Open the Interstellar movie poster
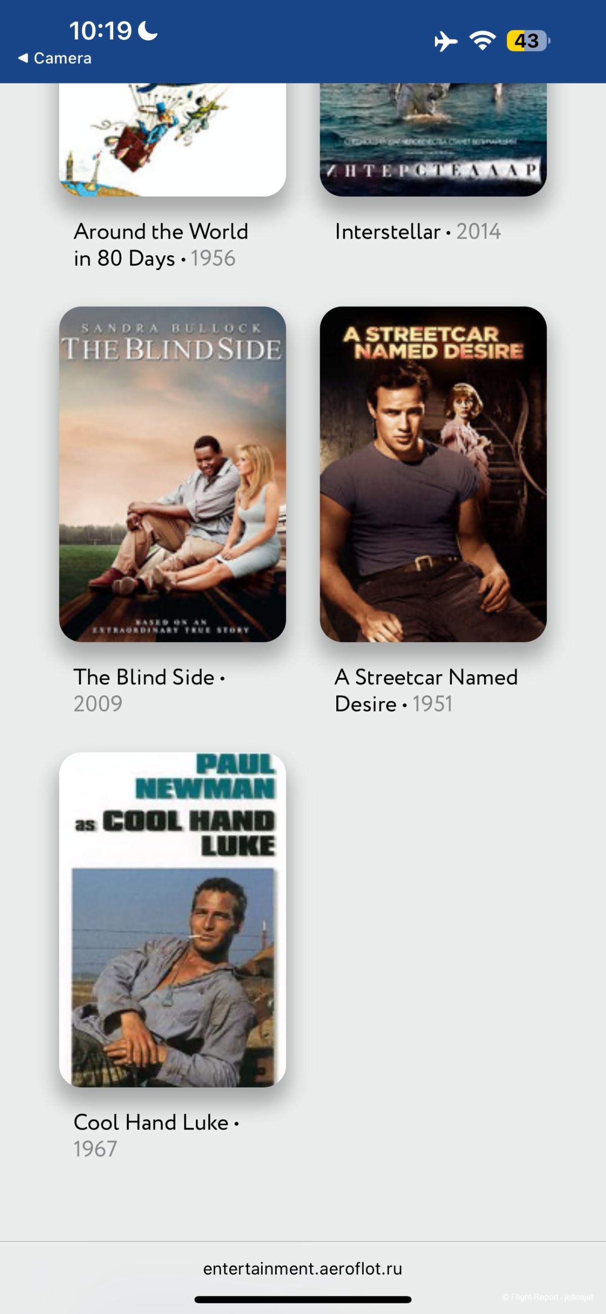The image size is (606, 1314). 433,139
